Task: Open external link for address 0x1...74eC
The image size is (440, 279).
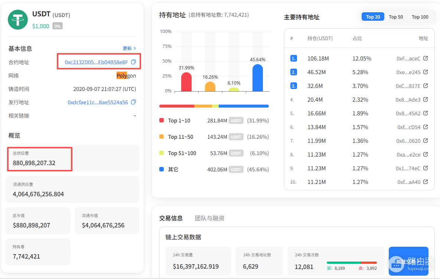Action: 426,168
